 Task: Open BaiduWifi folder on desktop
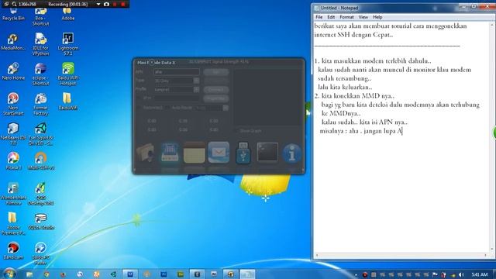point(67,102)
